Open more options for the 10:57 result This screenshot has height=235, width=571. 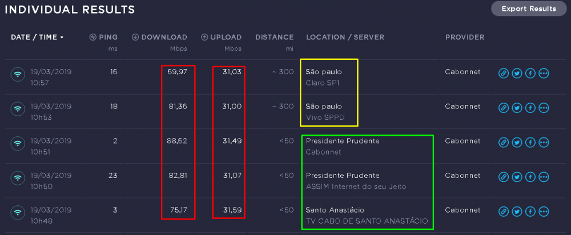pyautogui.click(x=544, y=74)
